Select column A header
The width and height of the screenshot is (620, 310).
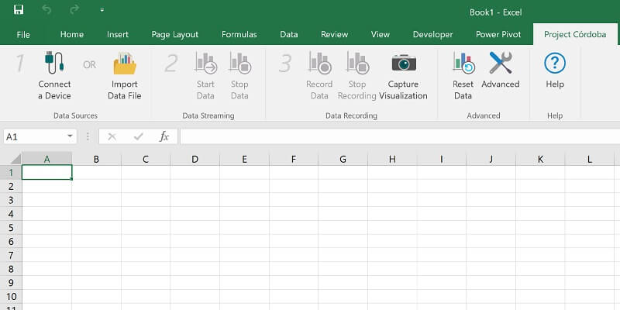46,159
